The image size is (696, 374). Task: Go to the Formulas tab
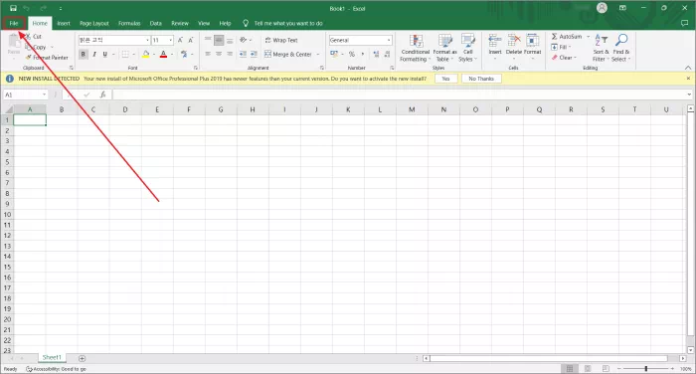point(129,23)
